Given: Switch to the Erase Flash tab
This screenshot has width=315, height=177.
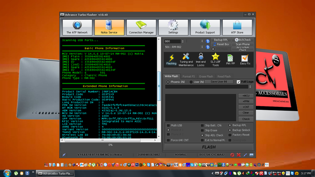Looking at the screenshot, I should tap(206, 76).
